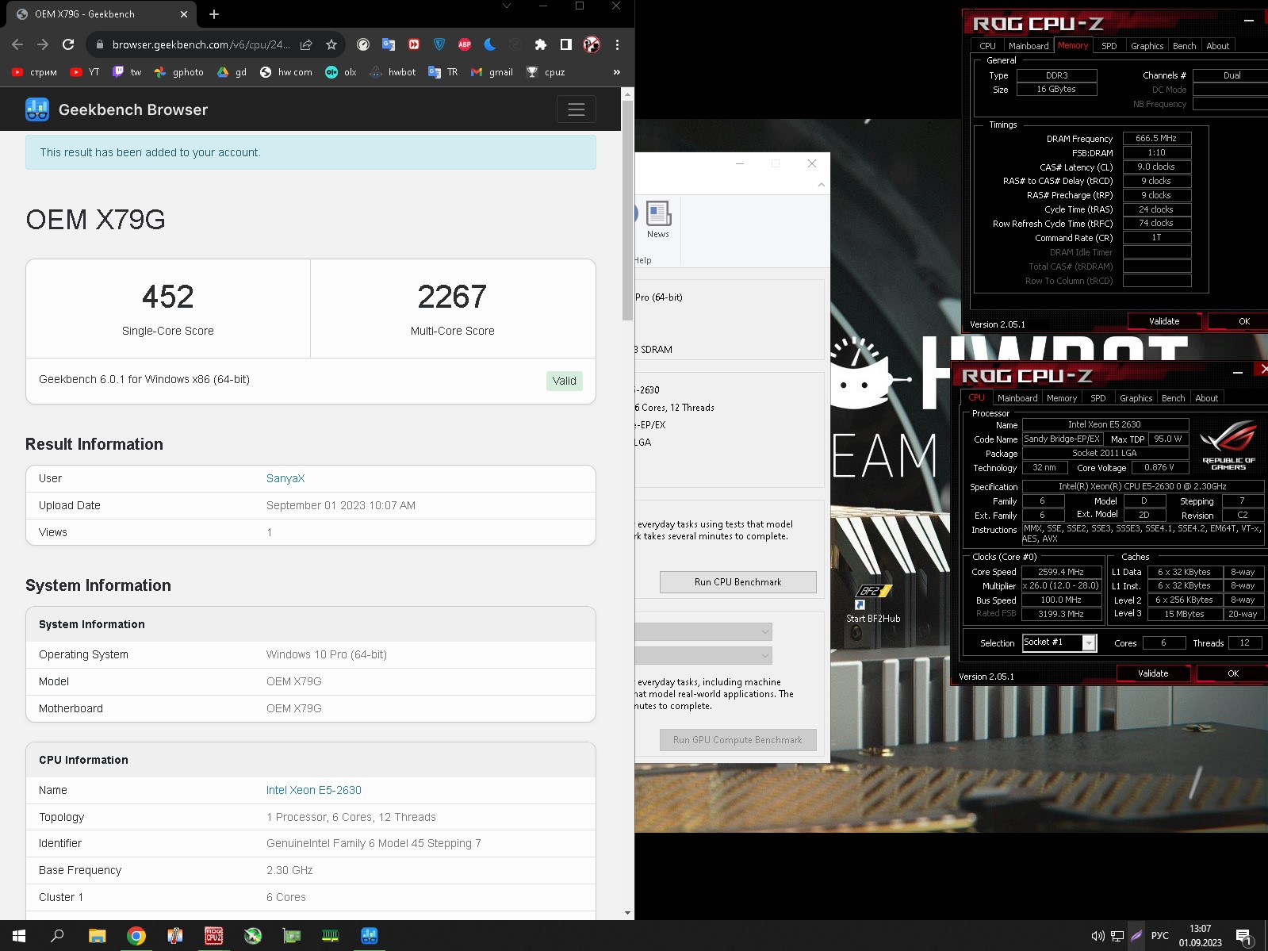Open Chrome three-dot menu
Image resolution: width=1268 pixels, height=951 pixels.
pos(617,44)
